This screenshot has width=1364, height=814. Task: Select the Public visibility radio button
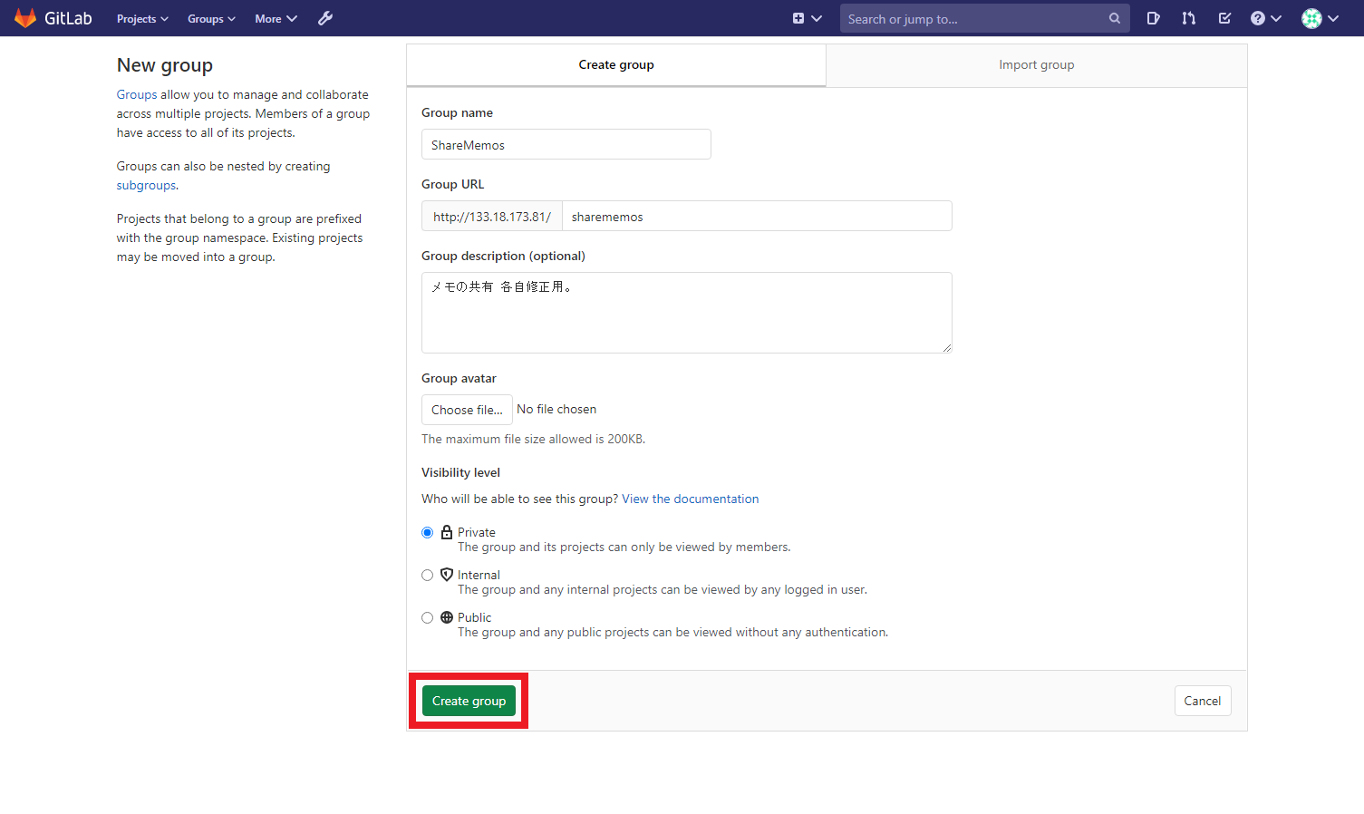[x=428, y=618]
